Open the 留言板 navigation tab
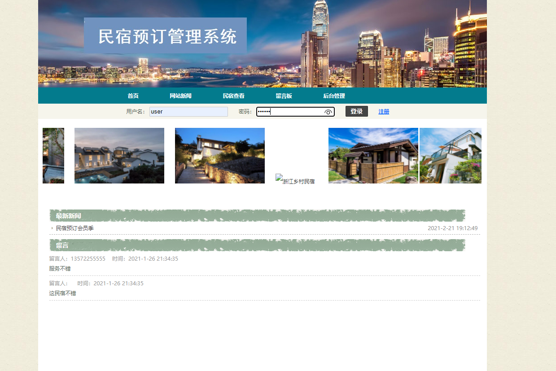 (284, 96)
